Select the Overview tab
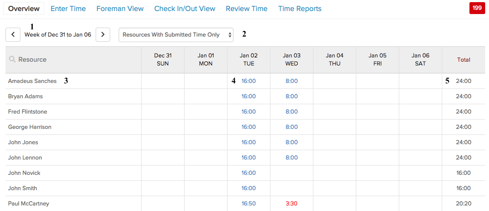 24,9
